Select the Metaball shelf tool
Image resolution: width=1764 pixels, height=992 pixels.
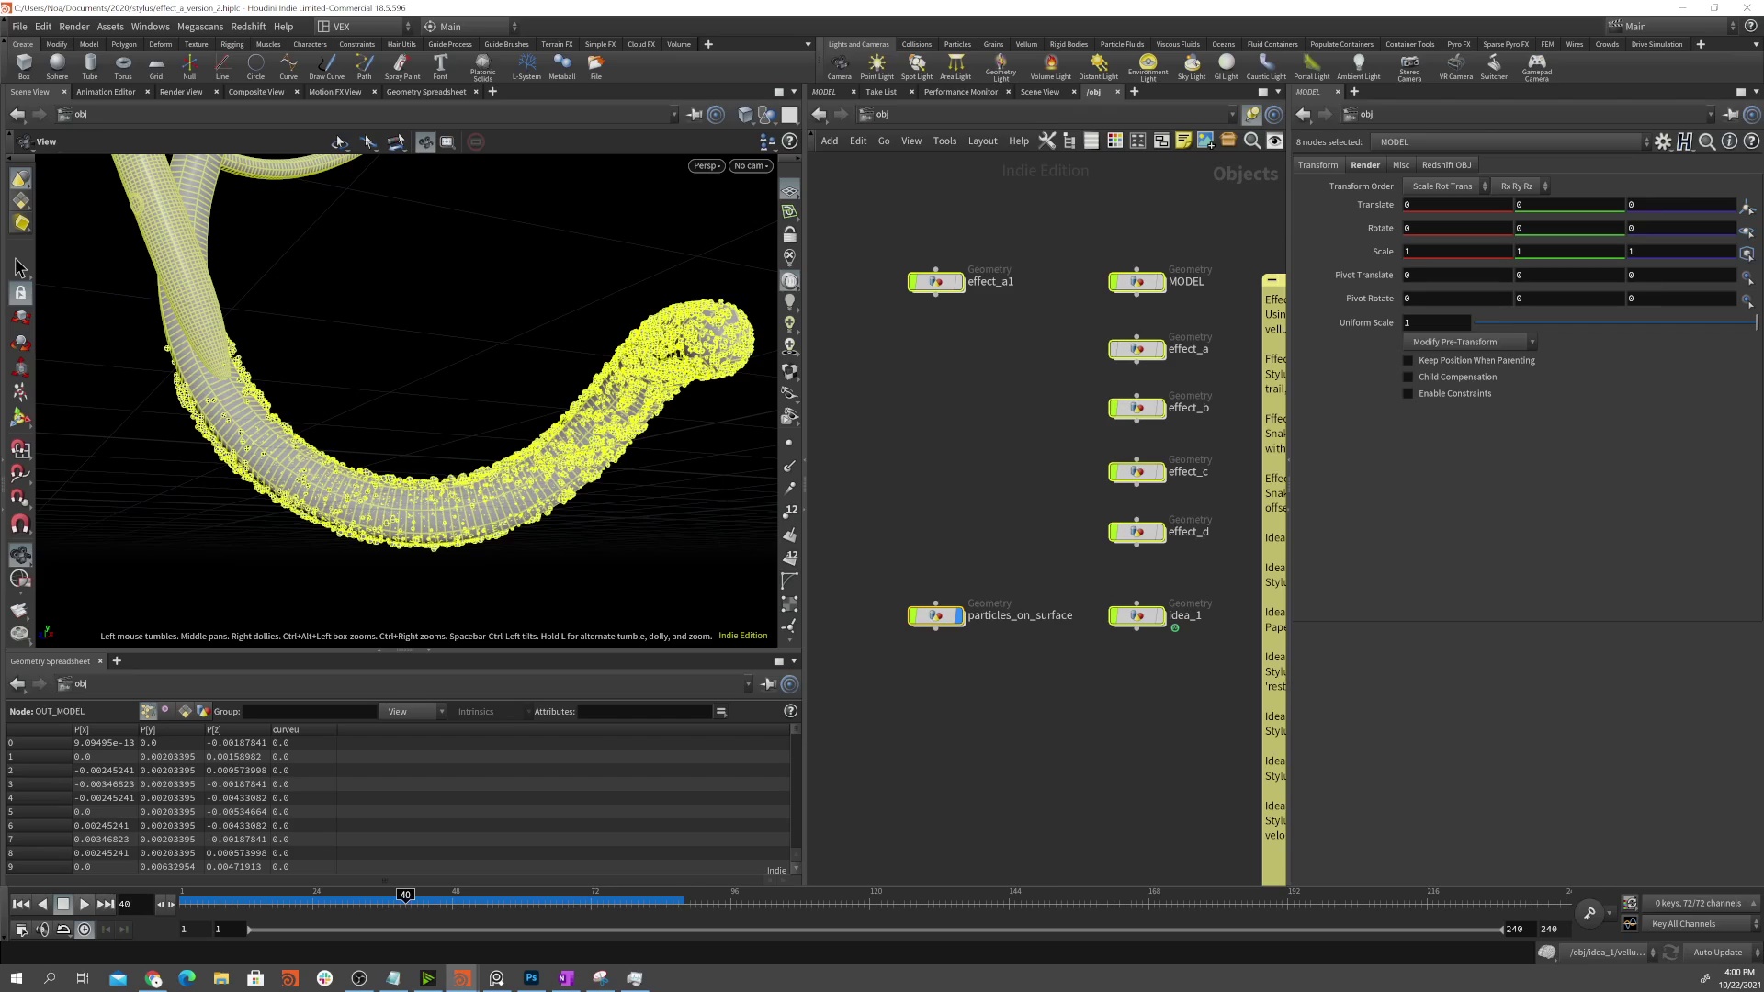[562, 66]
